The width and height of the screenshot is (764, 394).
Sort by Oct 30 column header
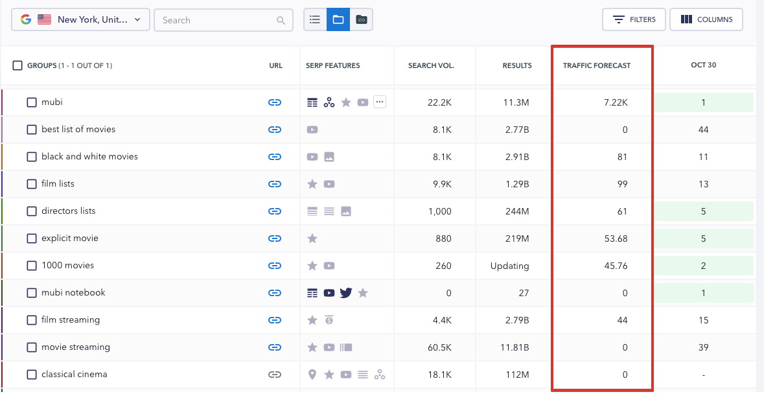tap(703, 65)
